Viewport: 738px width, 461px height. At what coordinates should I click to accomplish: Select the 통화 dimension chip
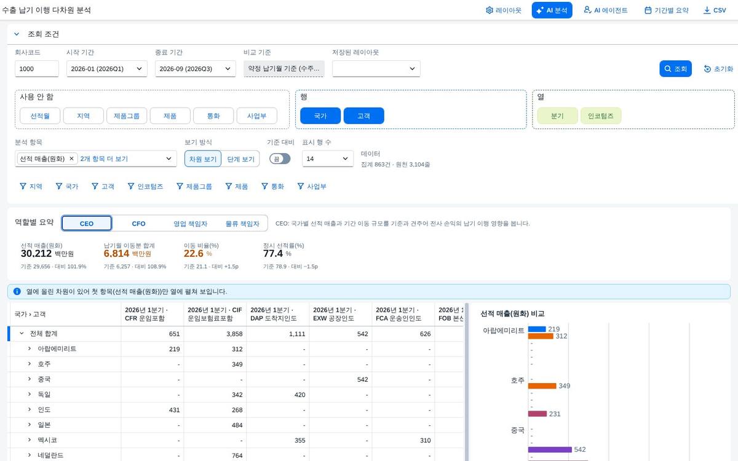coord(213,116)
